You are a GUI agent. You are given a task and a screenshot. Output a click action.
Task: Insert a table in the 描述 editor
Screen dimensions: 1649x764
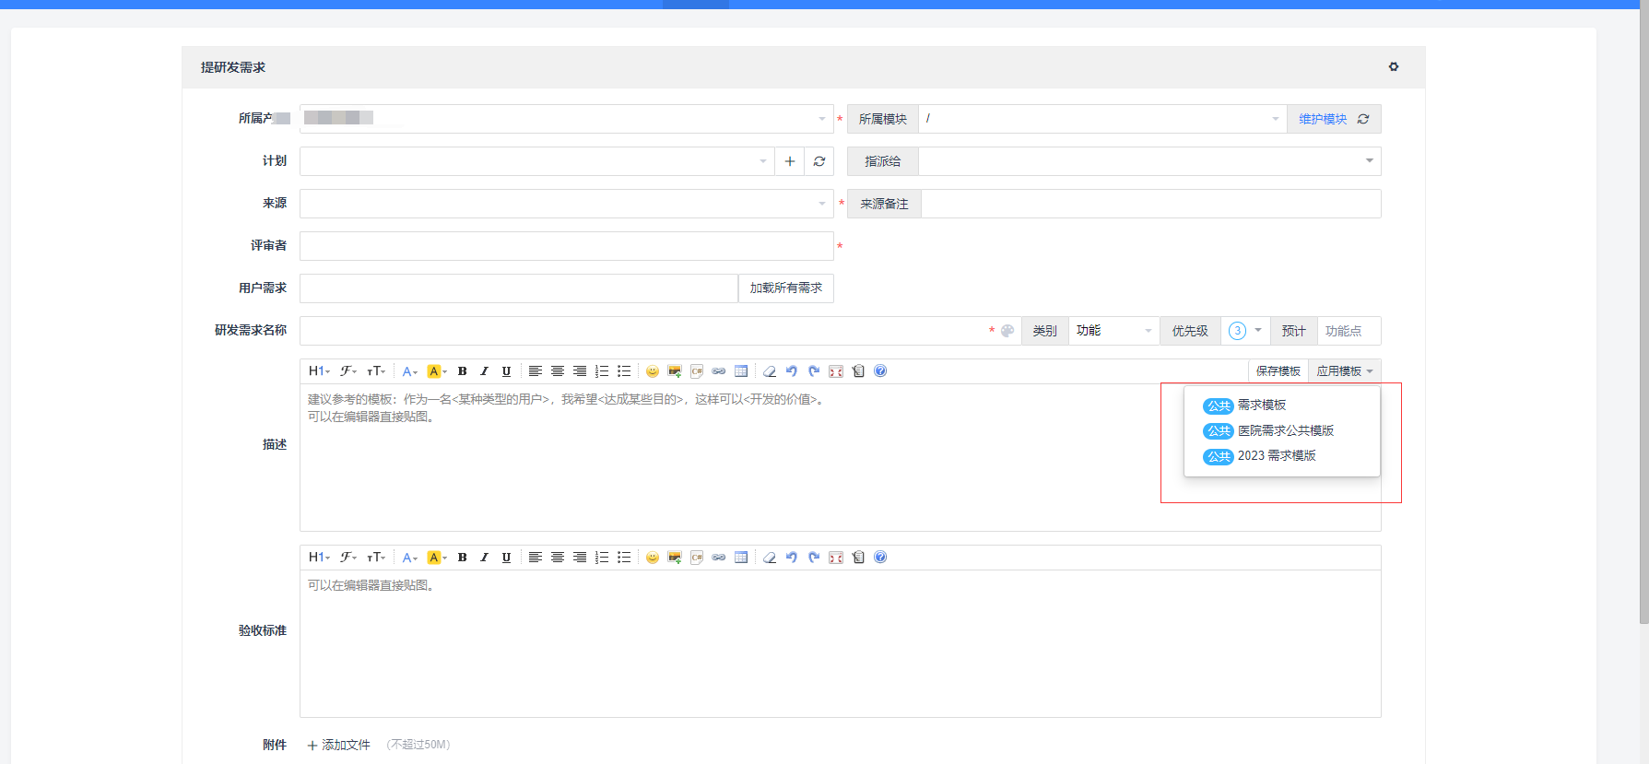[x=741, y=371]
